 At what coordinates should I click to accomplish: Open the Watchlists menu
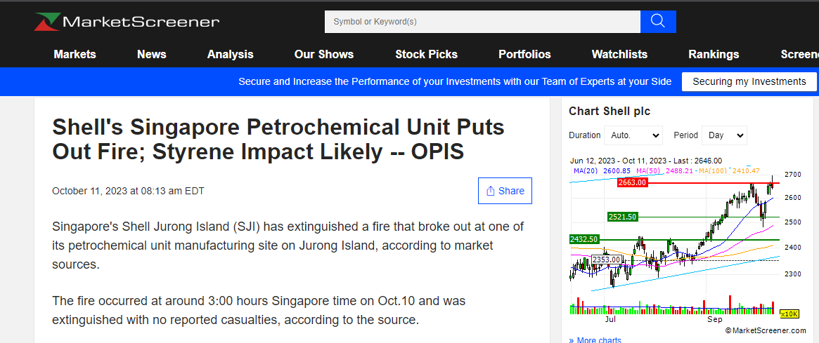click(x=619, y=54)
